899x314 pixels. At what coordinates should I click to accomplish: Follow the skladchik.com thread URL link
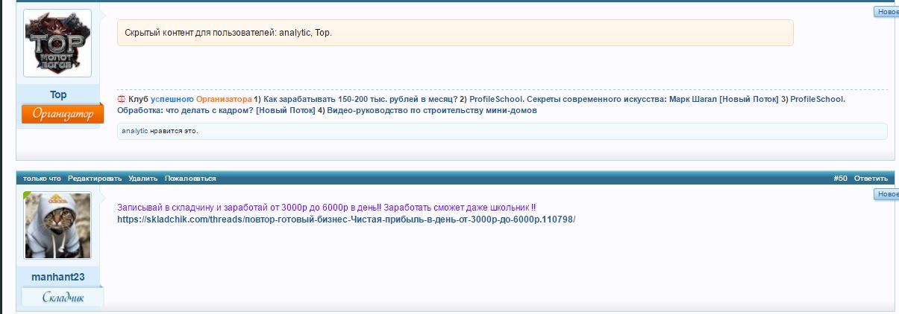[346, 220]
